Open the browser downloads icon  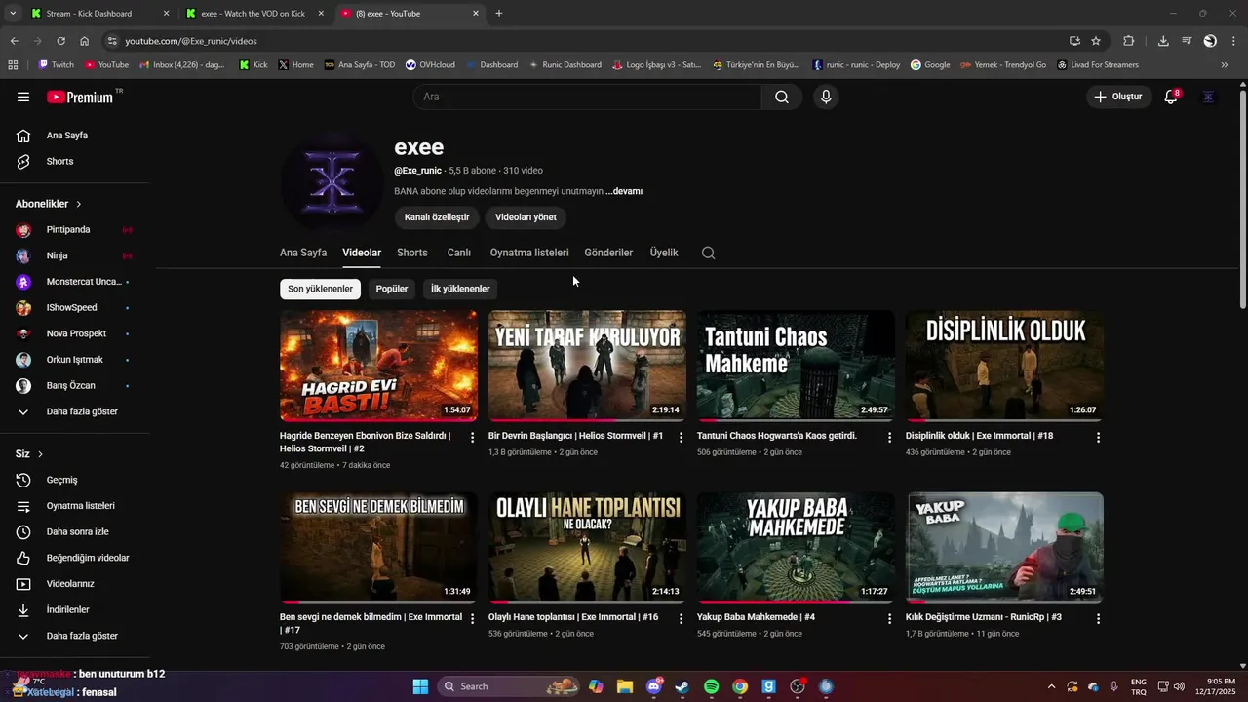pyautogui.click(x=1163, y=41)
